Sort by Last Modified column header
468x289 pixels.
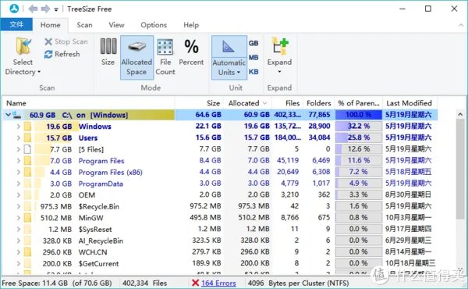tap(409, 103)
